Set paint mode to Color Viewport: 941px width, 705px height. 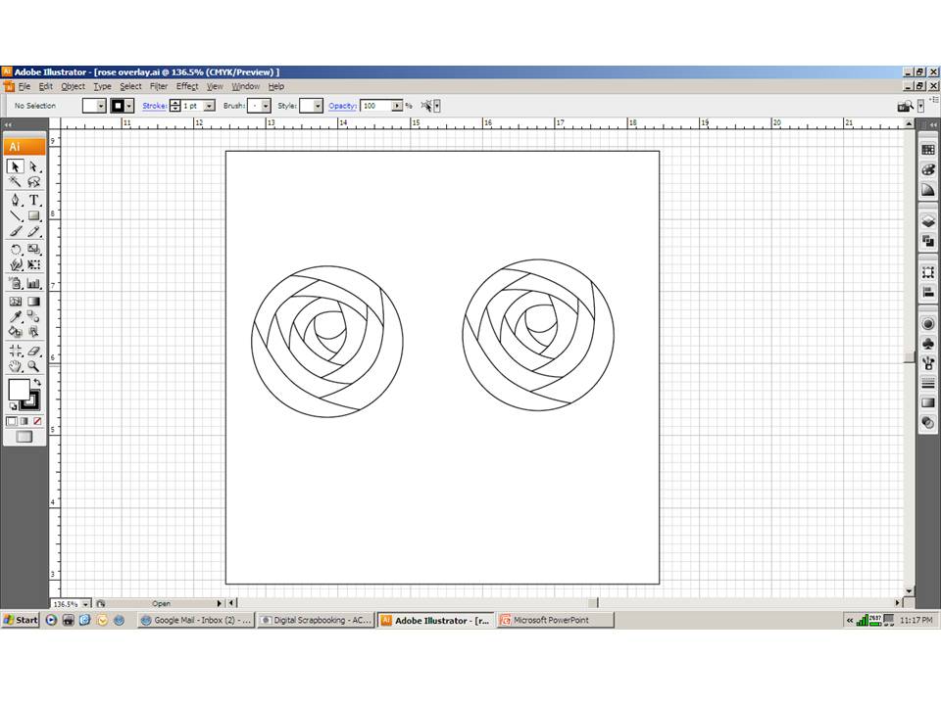pos(12,421)
